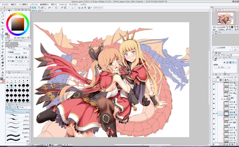This screenshot has height=147, width=239.
Task: Click the CLIP STUDIO launch icon
Action: coord(34,7)
